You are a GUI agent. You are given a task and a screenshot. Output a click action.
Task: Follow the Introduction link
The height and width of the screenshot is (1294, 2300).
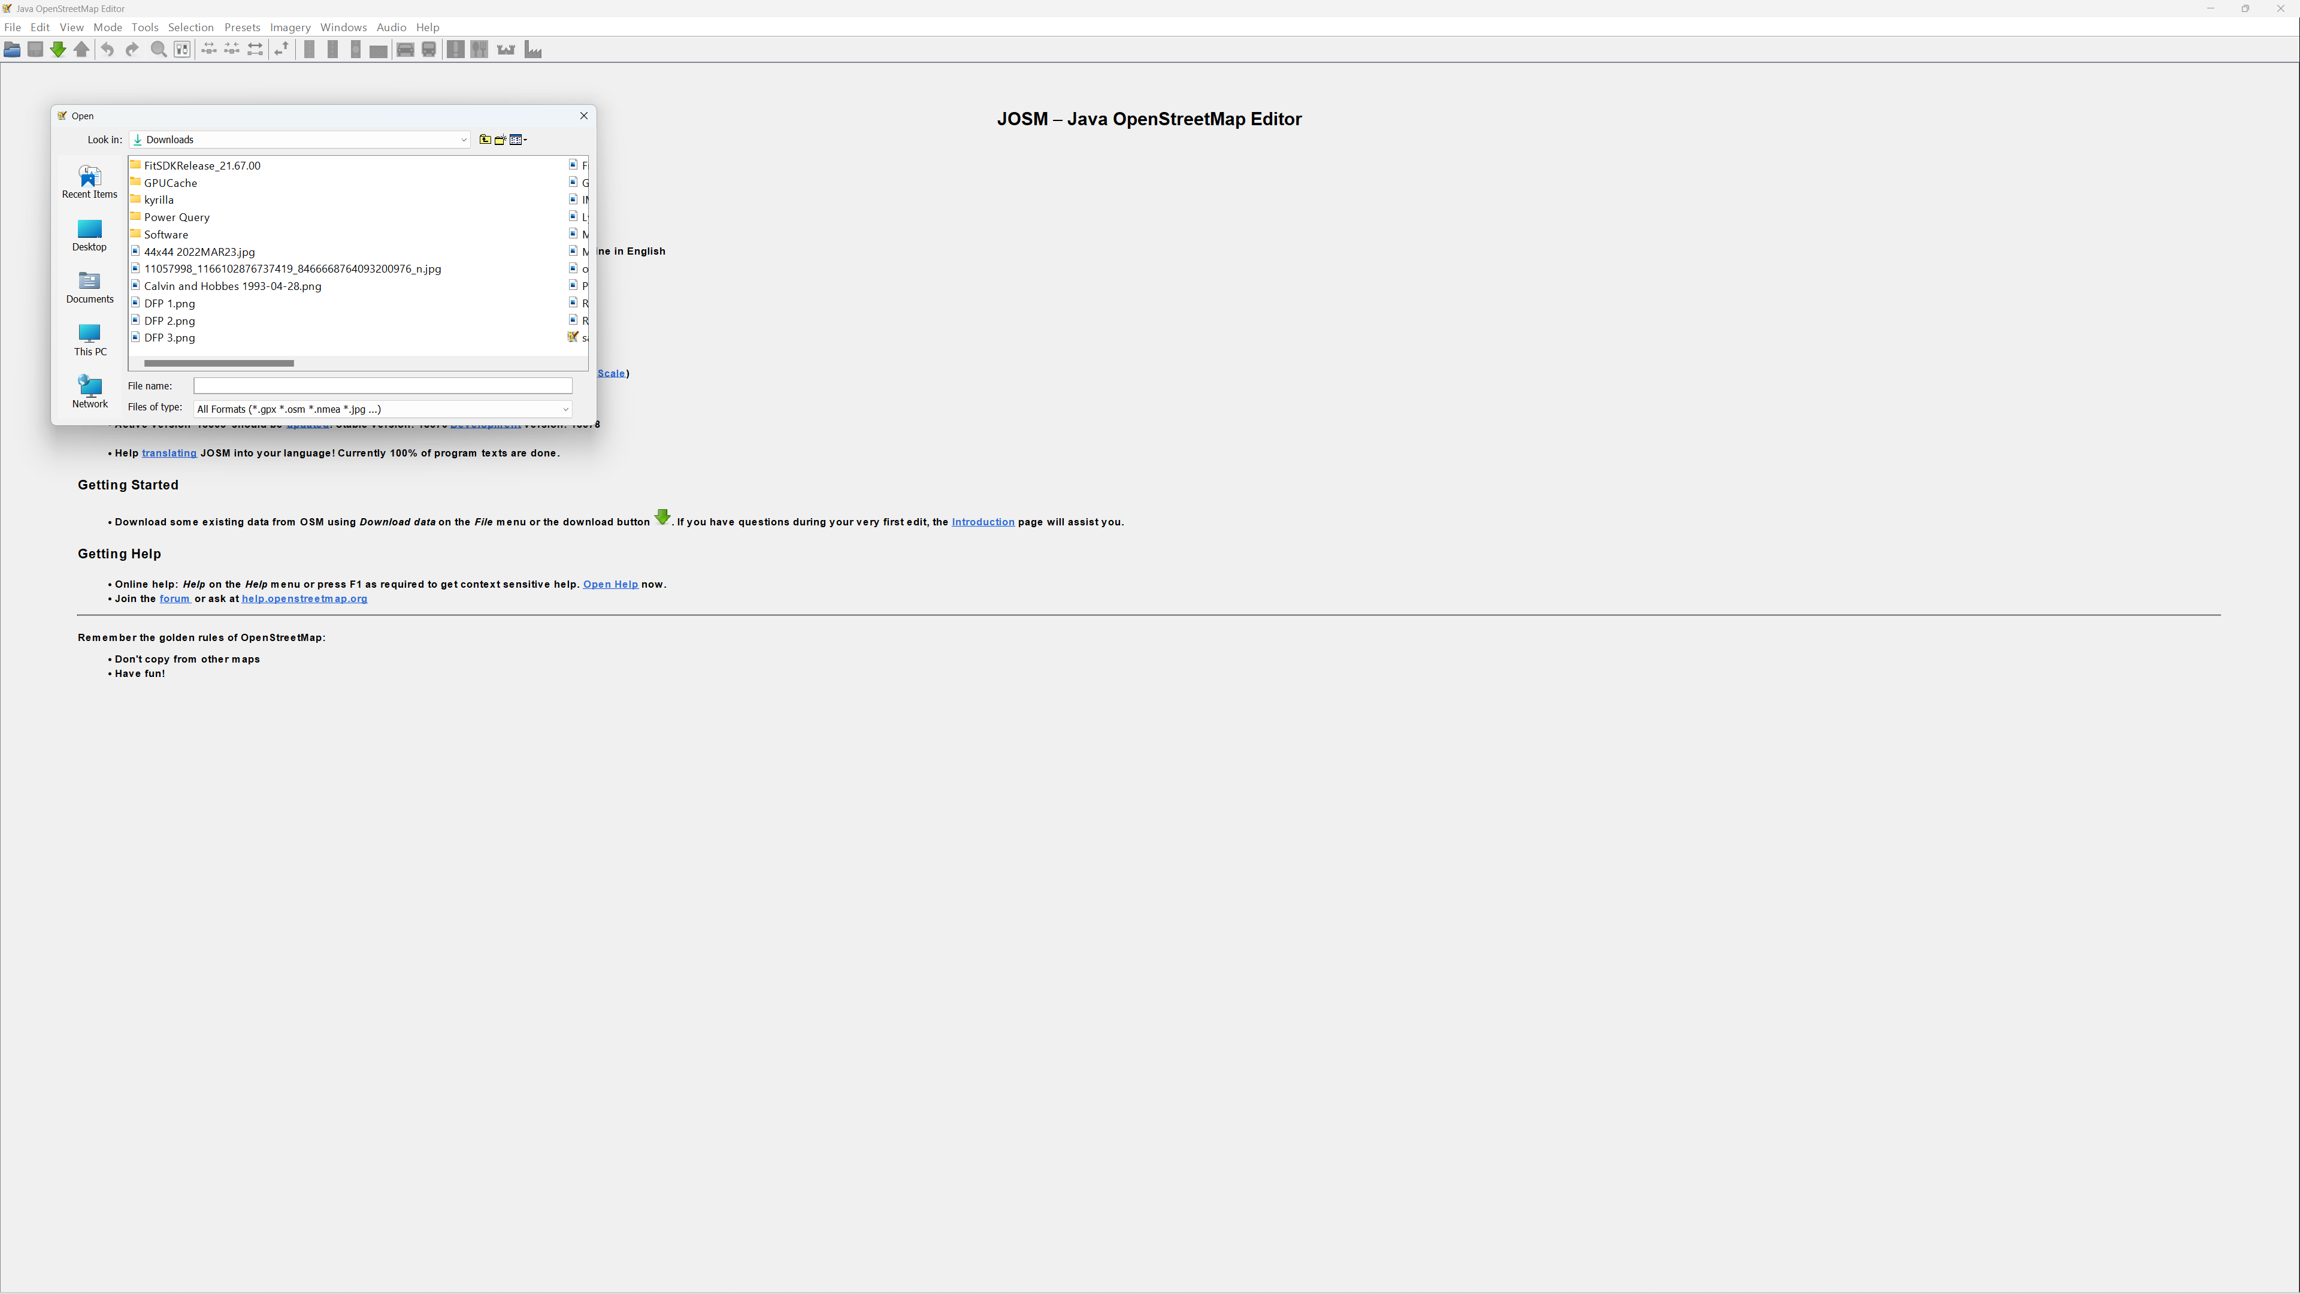(982, 522)
